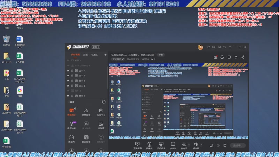Open 弹幕秀 tool

pyautogui.click(x=71, y=139)
